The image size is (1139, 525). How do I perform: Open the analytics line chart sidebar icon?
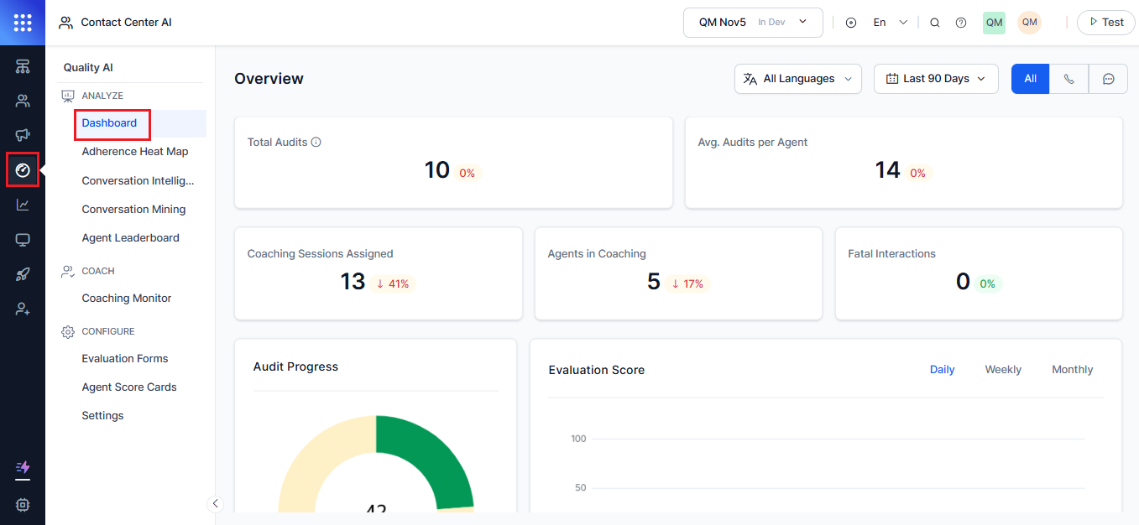click(23, 205)
